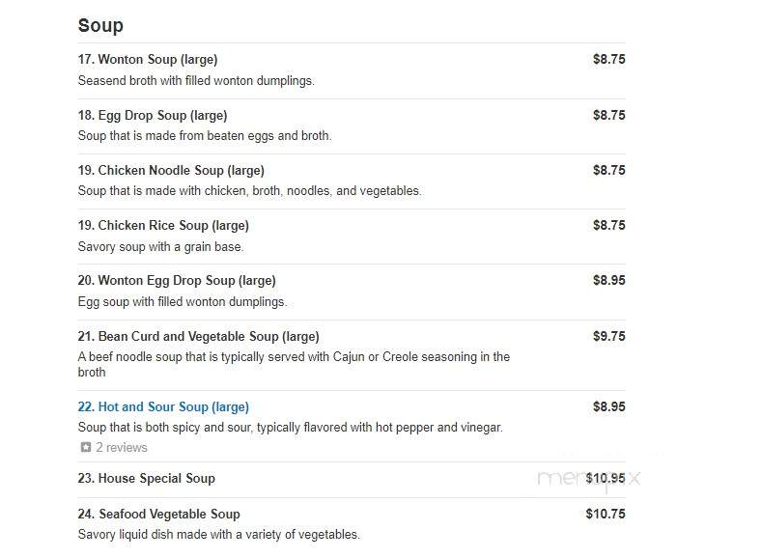Open 22. Hot and Sour Soup link
The height and width of the screenshot is (558, 762).
[x=163, y=407]
